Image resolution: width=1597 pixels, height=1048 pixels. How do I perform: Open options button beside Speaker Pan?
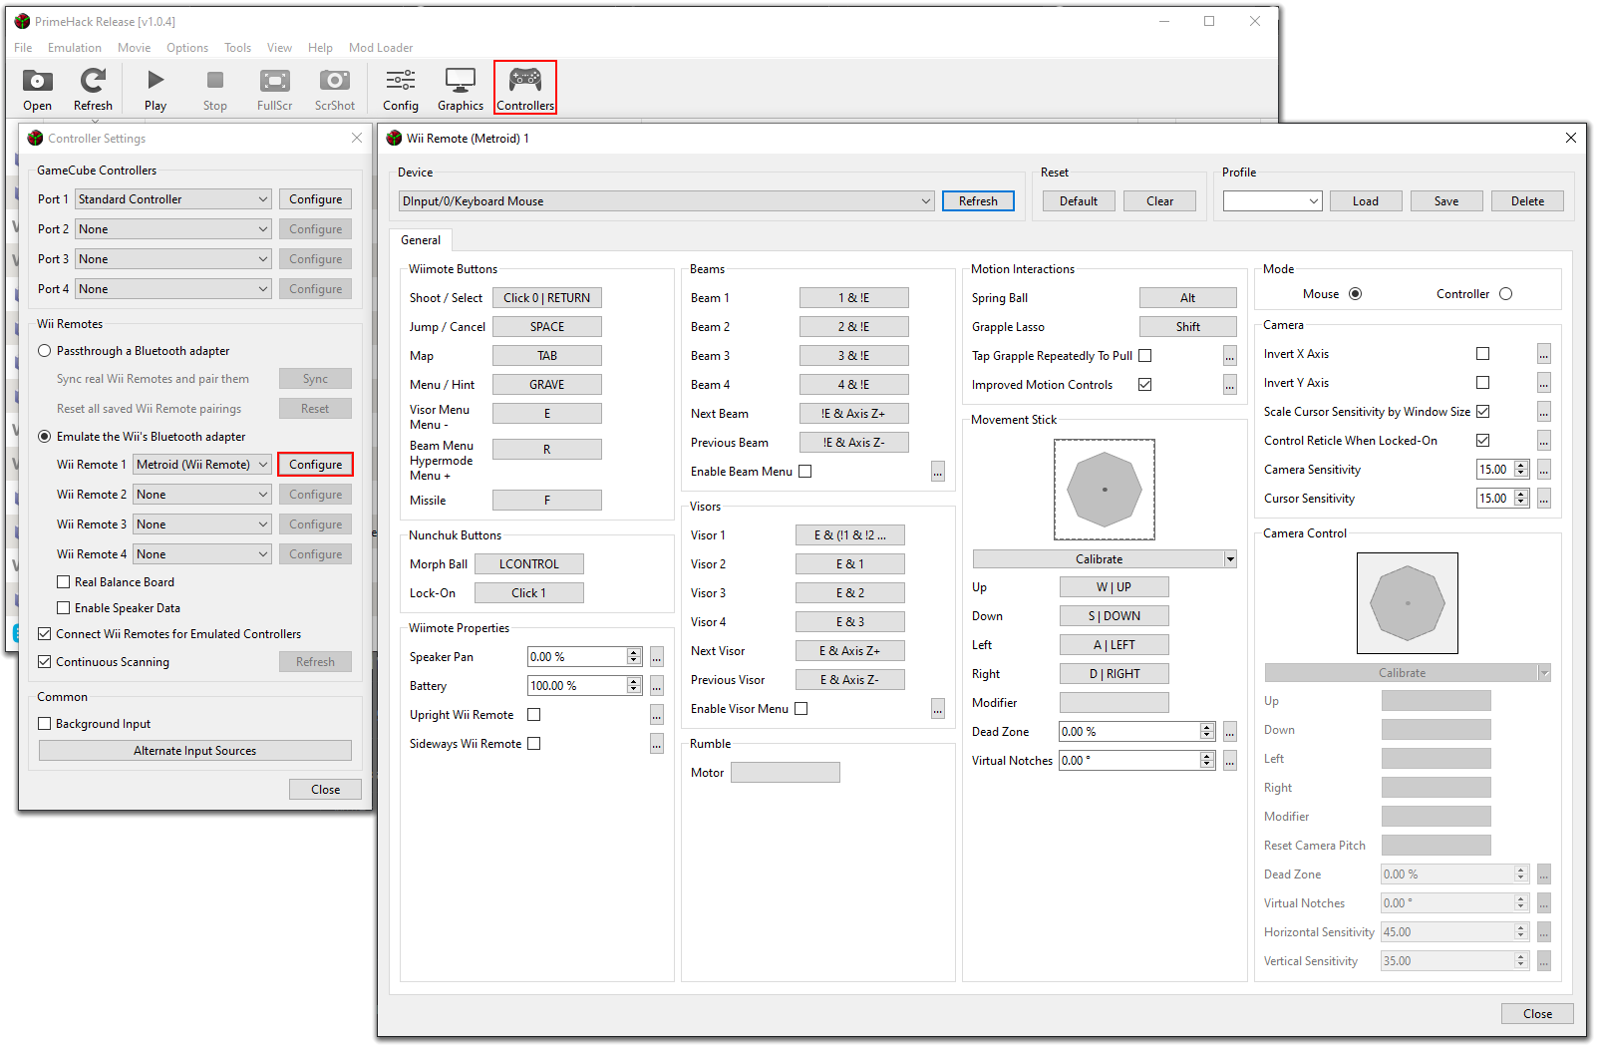pyautogui.click(x=657, y=657)
